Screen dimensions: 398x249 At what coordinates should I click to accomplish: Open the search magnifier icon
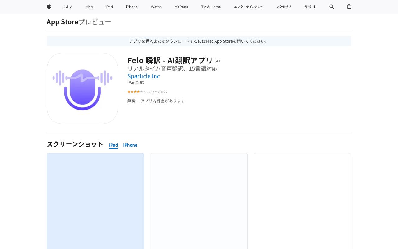(x=331, y=7)
